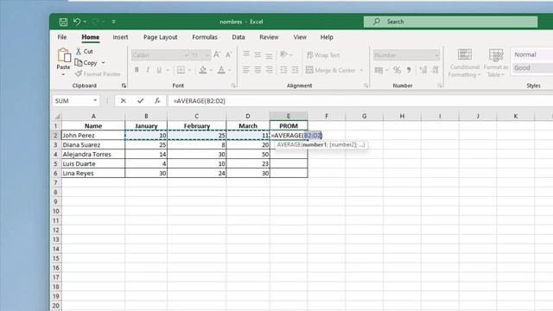Open the Data tab
The image size is (553, 311).
pos(238,37)
